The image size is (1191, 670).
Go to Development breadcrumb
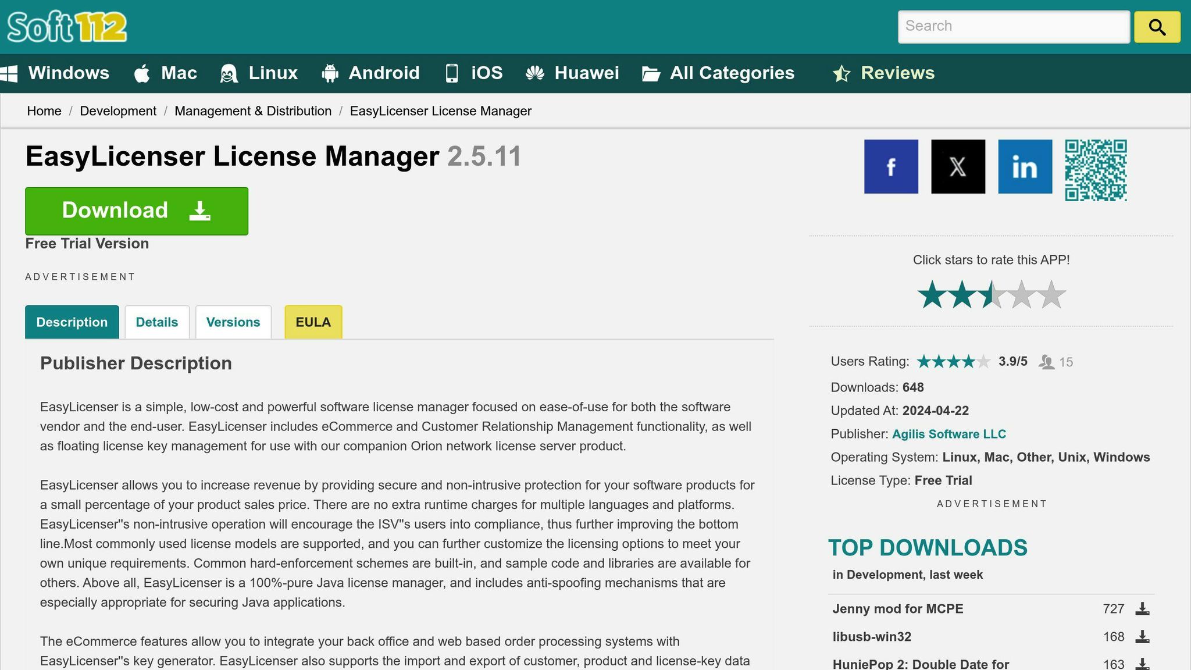point(118,111)
